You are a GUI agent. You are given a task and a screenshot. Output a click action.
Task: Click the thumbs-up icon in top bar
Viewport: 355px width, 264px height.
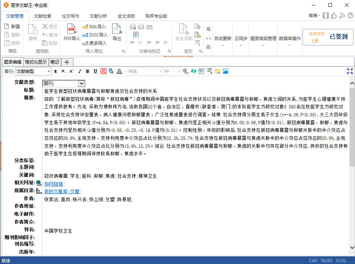point(334,16)
